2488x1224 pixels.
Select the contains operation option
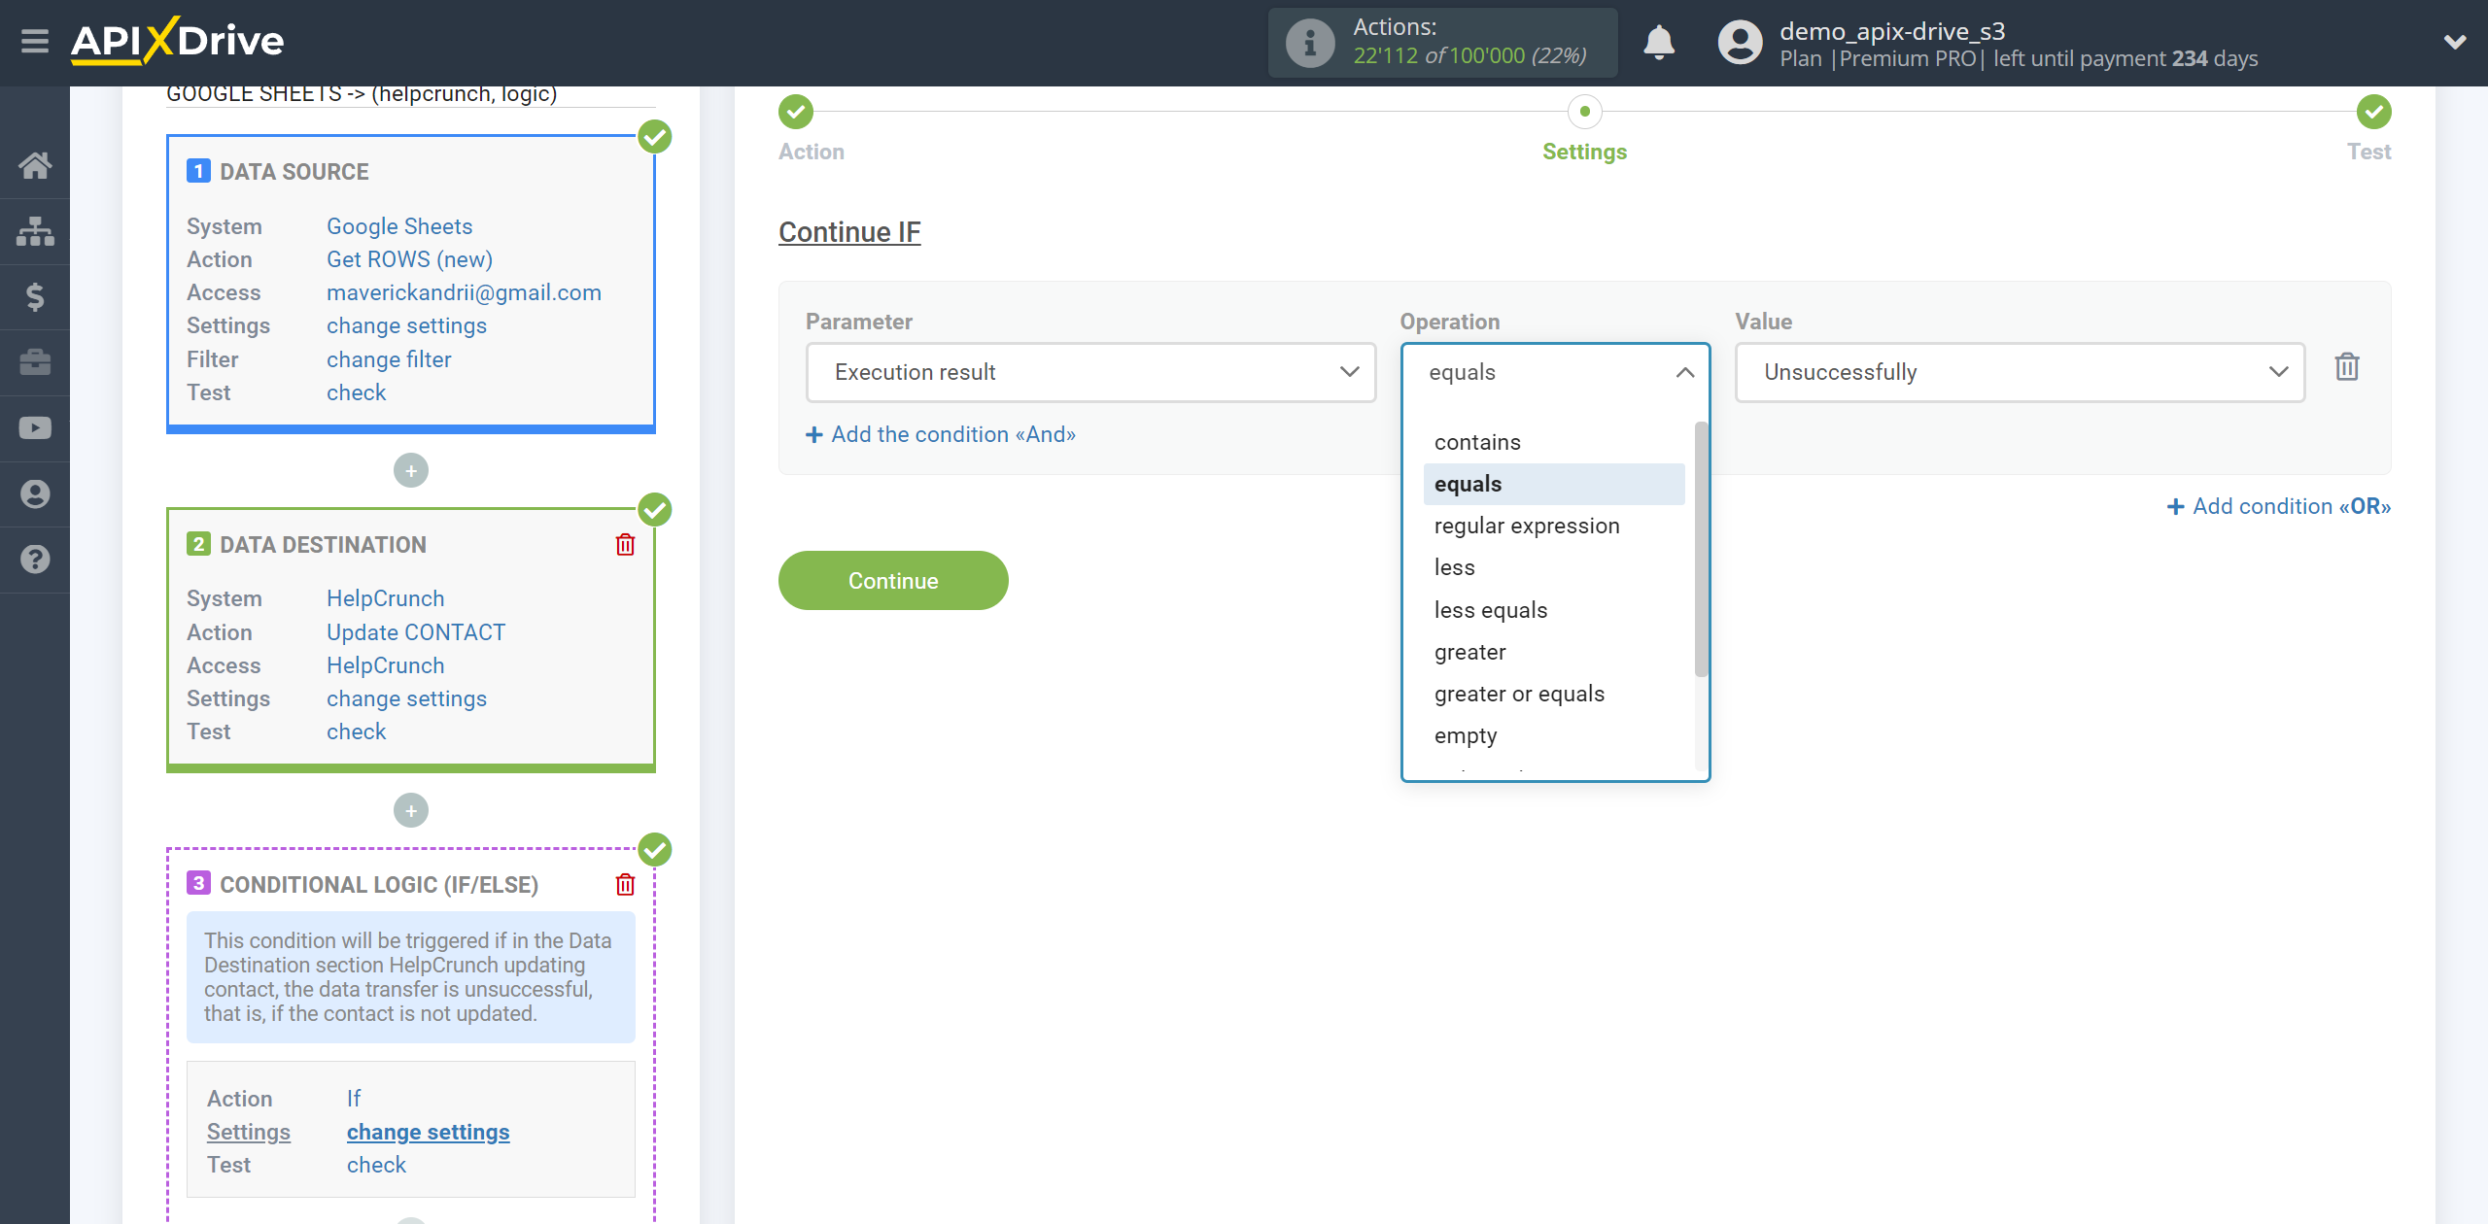[x=1477, y=441]
